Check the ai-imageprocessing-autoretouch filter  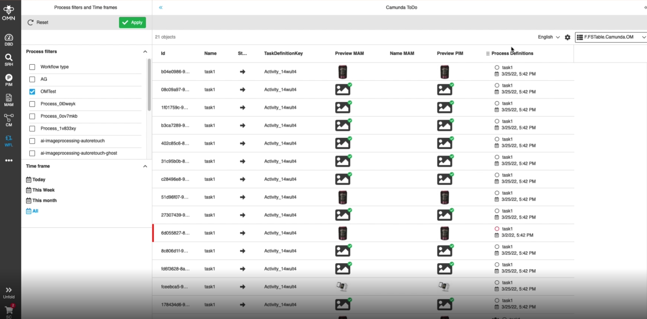(32, 141)
